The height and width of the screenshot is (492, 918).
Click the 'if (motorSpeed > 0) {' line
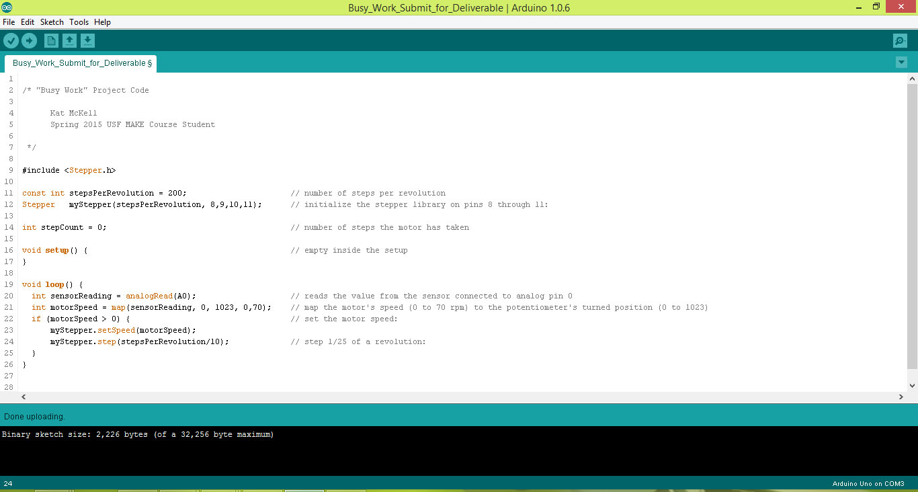(81, 319)
